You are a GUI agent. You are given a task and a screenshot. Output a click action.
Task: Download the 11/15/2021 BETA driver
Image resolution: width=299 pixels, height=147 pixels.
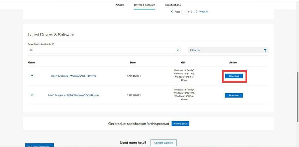click(x=234, y=95)
